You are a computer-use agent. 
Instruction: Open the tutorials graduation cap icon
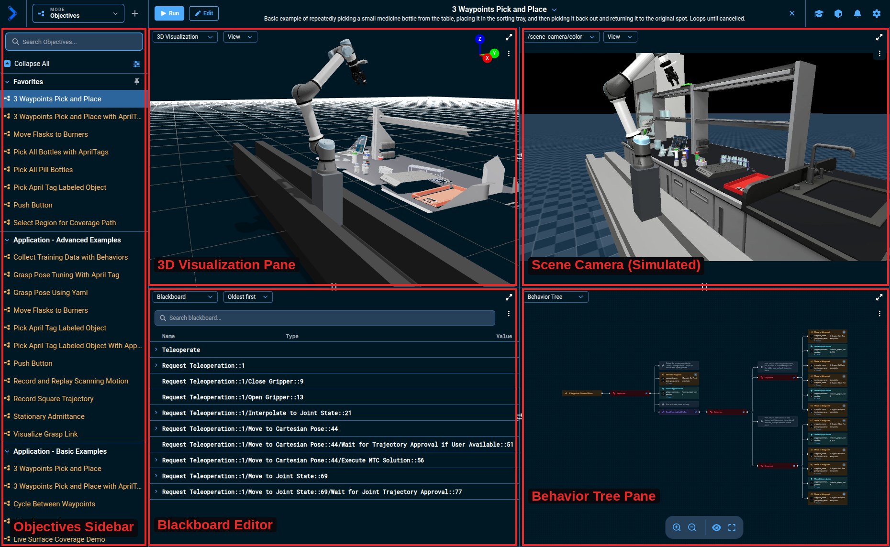click(819, 13)
